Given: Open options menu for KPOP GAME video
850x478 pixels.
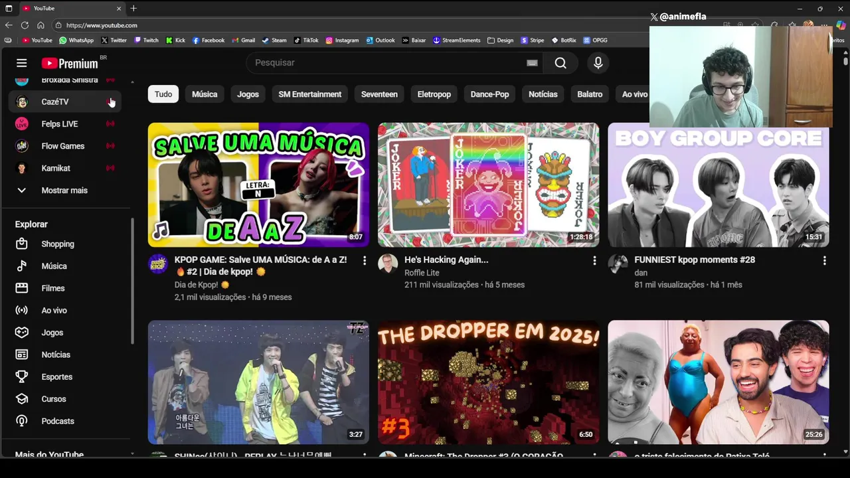Looking at the screenshot, I should click(364, 260).
